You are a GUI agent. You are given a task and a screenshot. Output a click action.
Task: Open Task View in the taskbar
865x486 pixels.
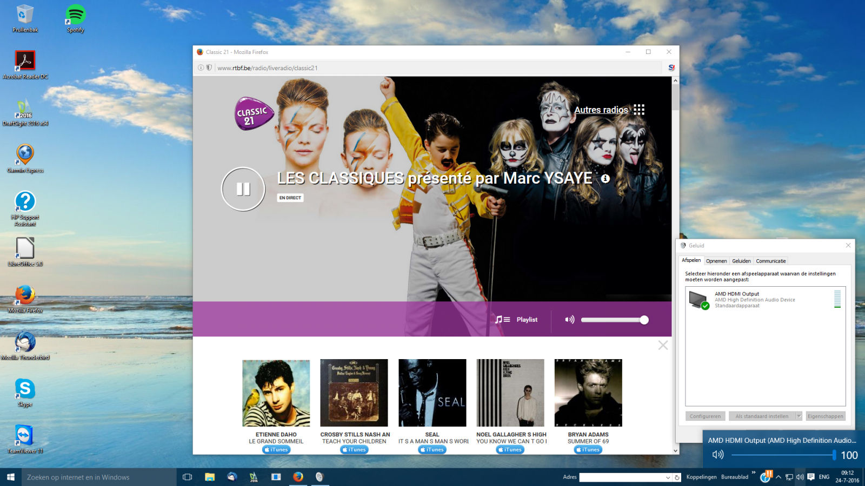tap(188, 477)
